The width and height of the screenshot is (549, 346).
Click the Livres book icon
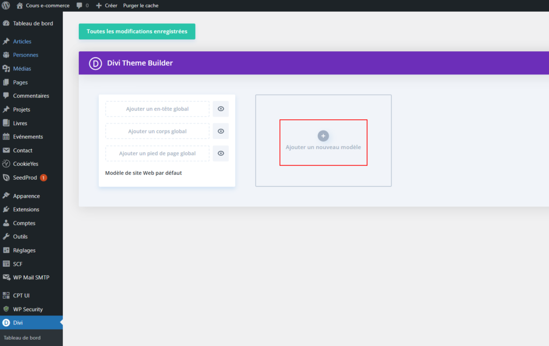click(6, 123)
